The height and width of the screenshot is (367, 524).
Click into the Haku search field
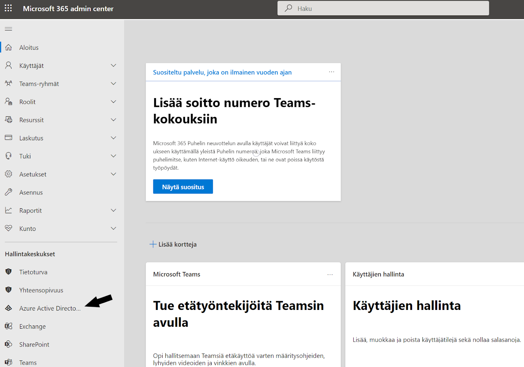click(383, 8)
